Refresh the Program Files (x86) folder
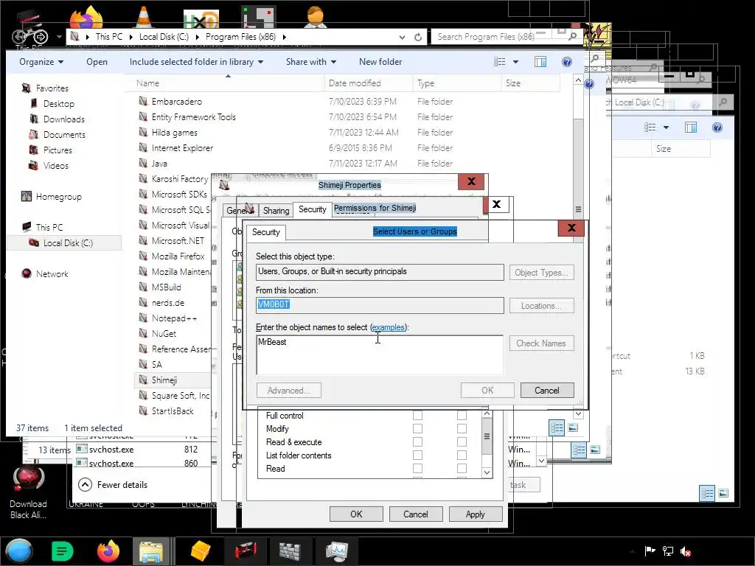Screen dimensions: 755x566 coord(418,37)
